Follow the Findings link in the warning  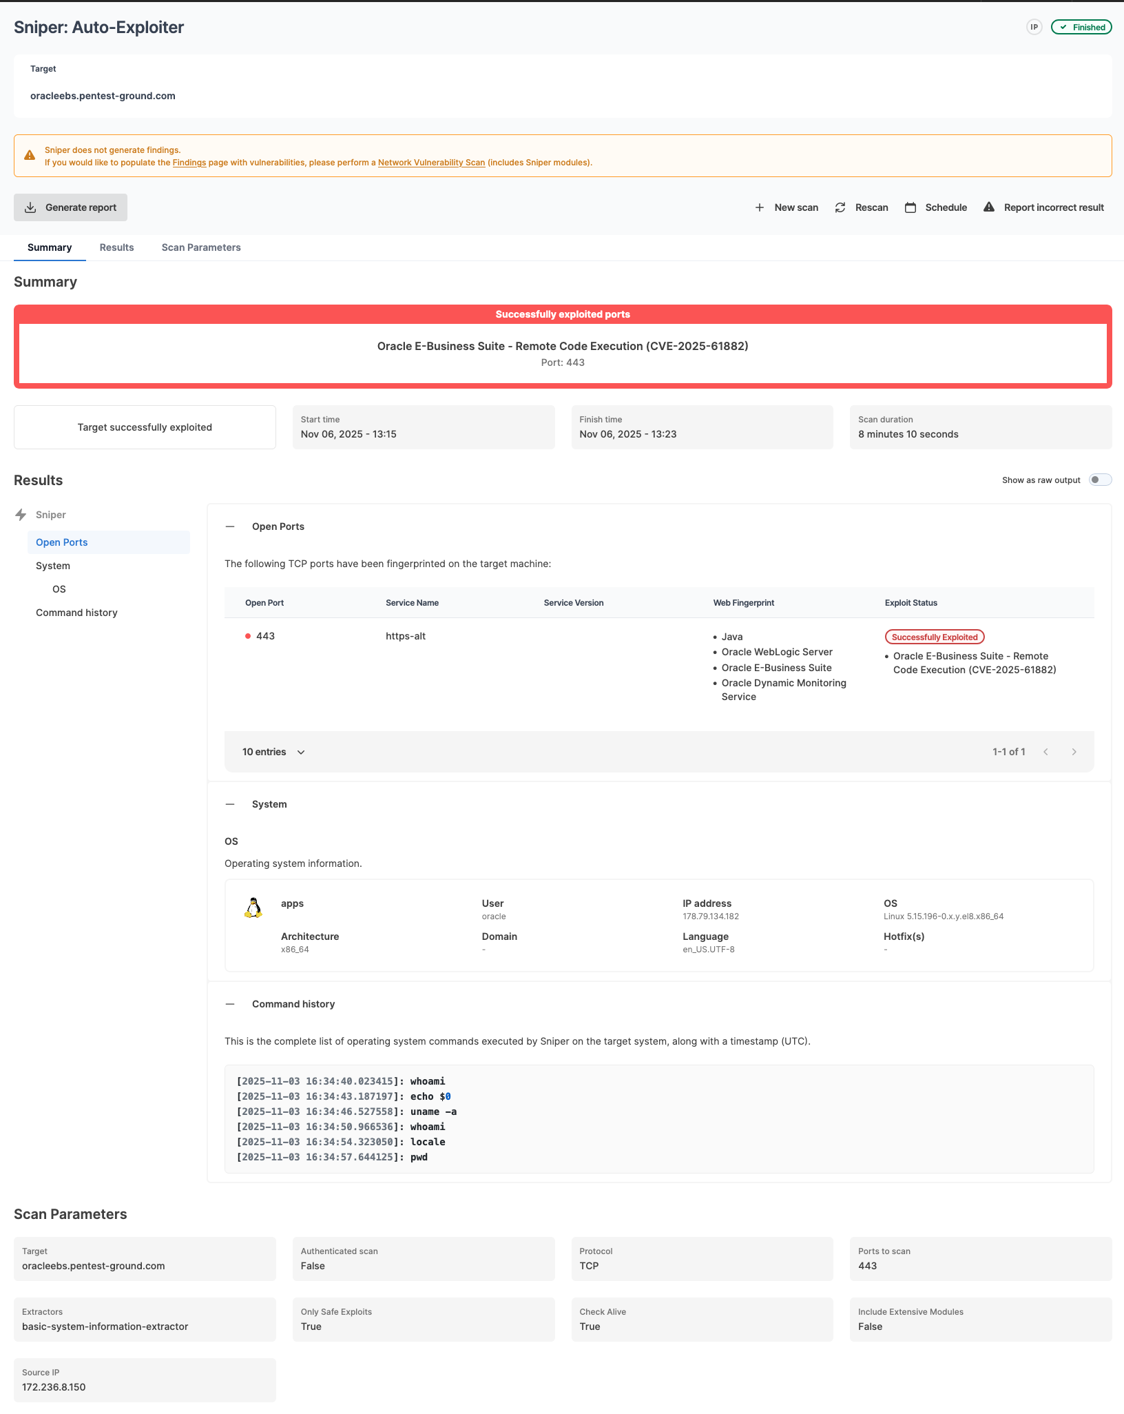pyautogui.click(x=189, y=163)
